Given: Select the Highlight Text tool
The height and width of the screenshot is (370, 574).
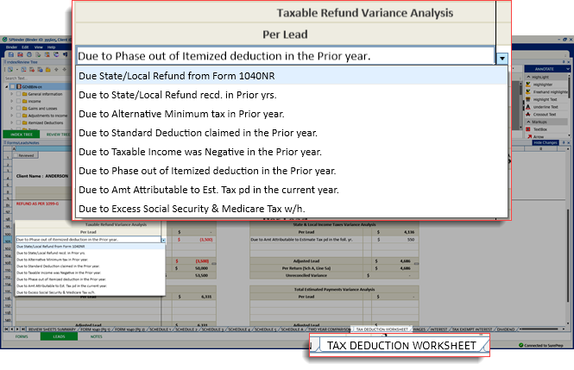Looking at the screenshot, I should point(545,99).
